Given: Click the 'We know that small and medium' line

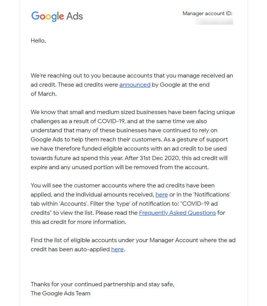Looking at the screenshot, I should pos(133,112).
